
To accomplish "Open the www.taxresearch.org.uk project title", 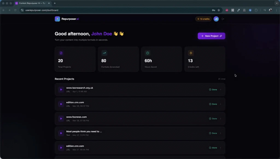I will [x=80, y=88].
